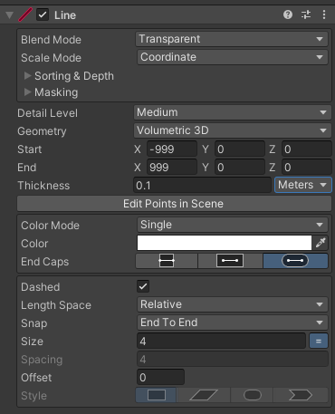Select the square end caps option
Screen dimensions: 335x414
230,261
